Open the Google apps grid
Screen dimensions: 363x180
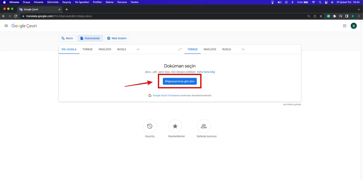tap(345, 26)
